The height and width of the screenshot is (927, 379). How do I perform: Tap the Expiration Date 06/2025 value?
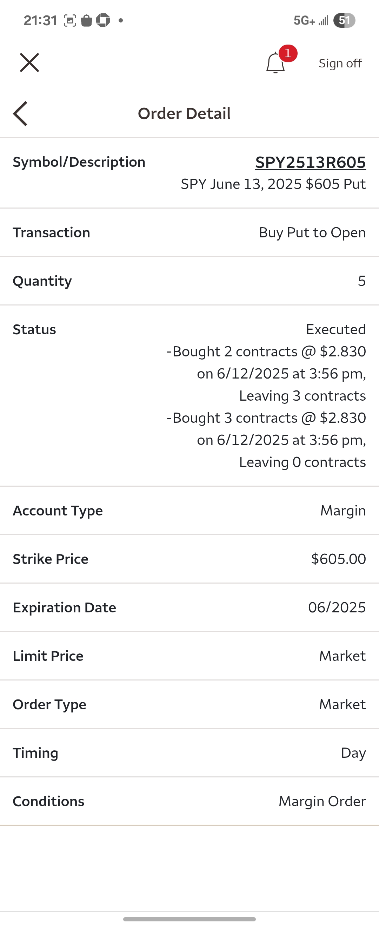(x=337, y=607)
